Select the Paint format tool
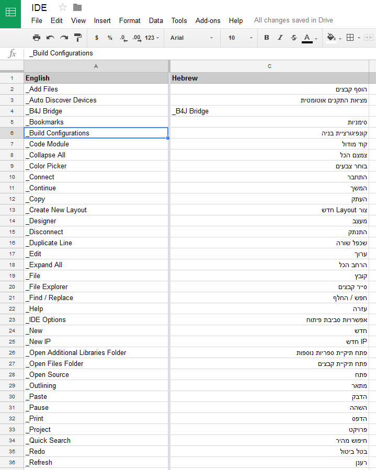 click(78, 38)
